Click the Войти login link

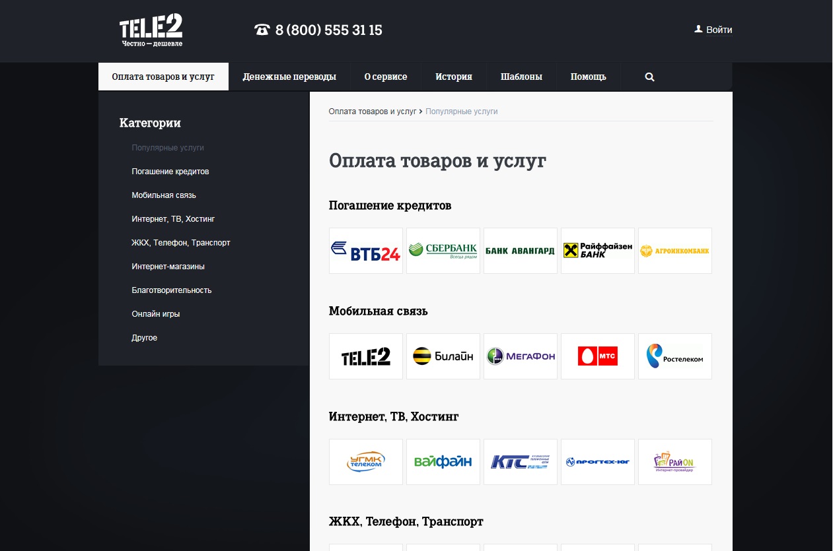click(x=713, y=30)
